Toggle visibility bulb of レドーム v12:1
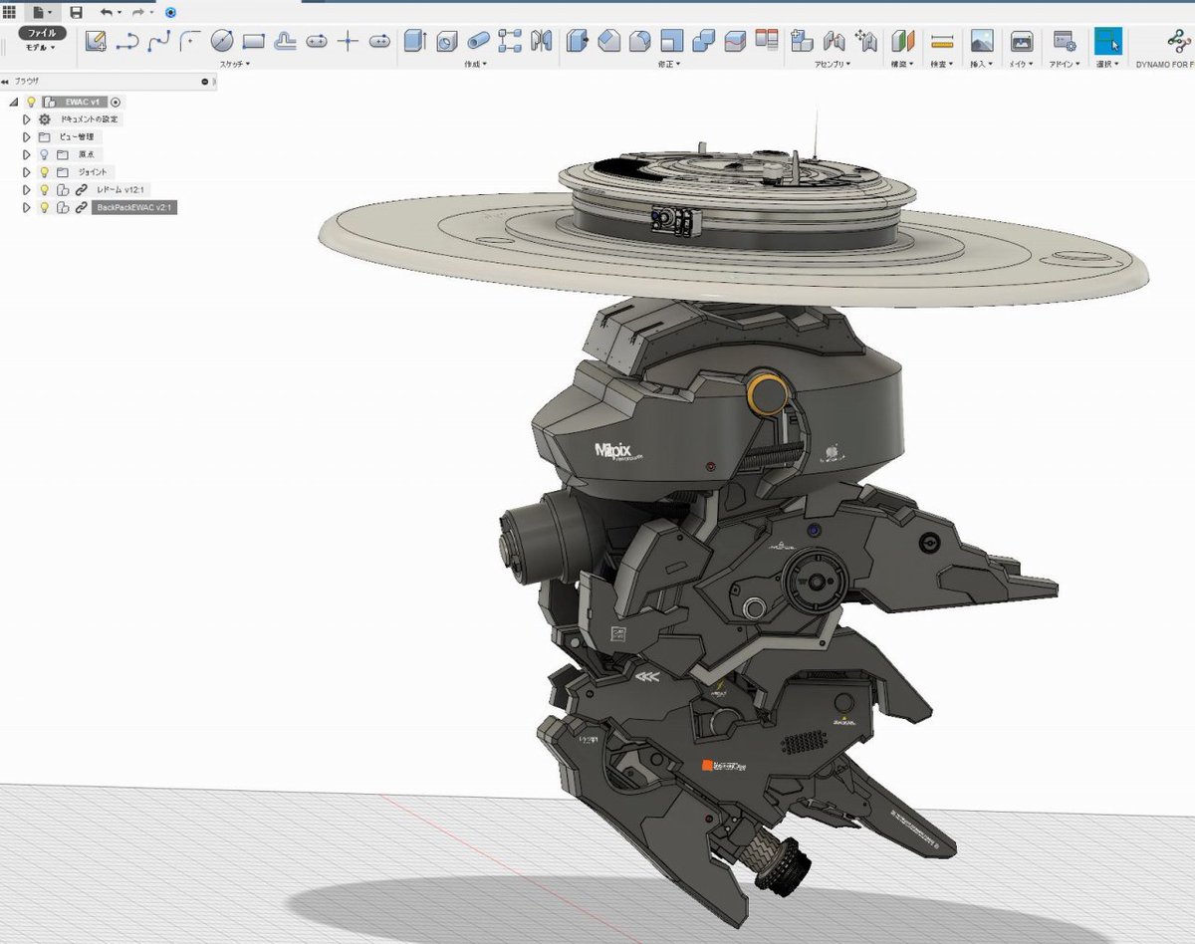1195x944 pixels. click(44, 189)
